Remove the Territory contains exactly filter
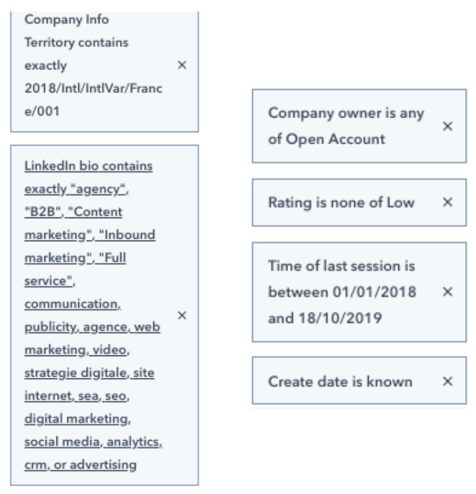476x494 pixels. click(182, 65)
